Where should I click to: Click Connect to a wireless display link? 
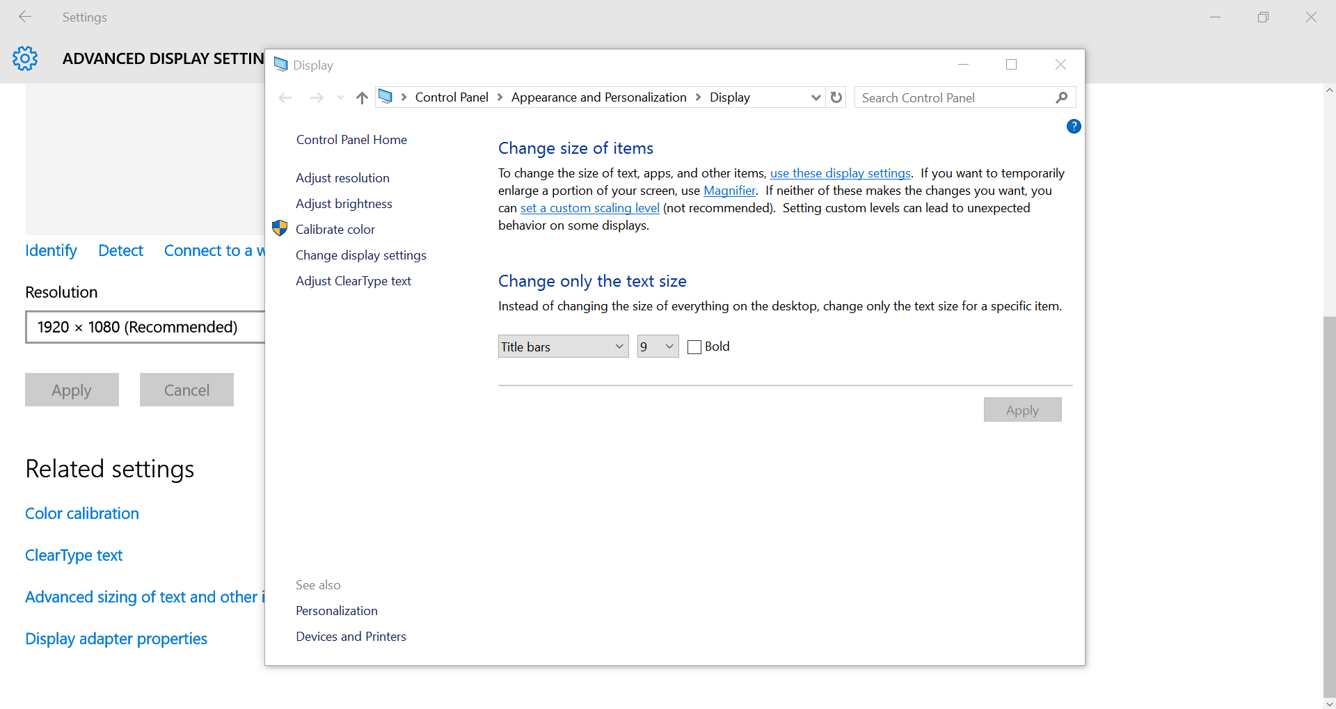(214, 250)
